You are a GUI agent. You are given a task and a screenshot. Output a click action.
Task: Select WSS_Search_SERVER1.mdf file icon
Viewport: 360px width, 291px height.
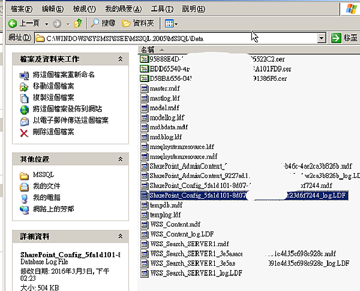pyautogui.click(x=144, y=244)
